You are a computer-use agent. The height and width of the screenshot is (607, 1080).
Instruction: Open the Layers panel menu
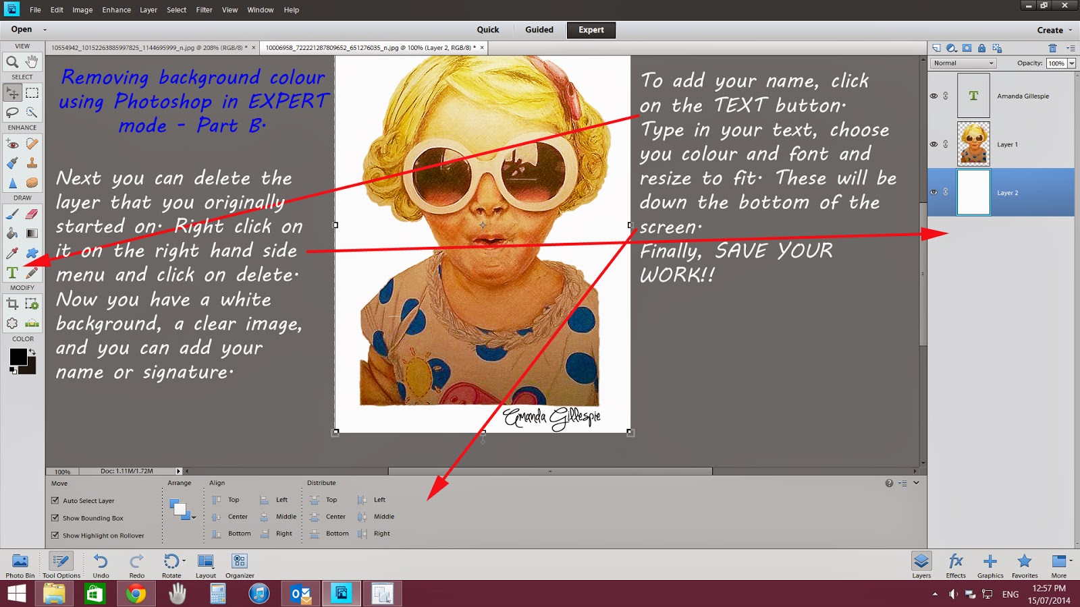[x=1069, y=48]
